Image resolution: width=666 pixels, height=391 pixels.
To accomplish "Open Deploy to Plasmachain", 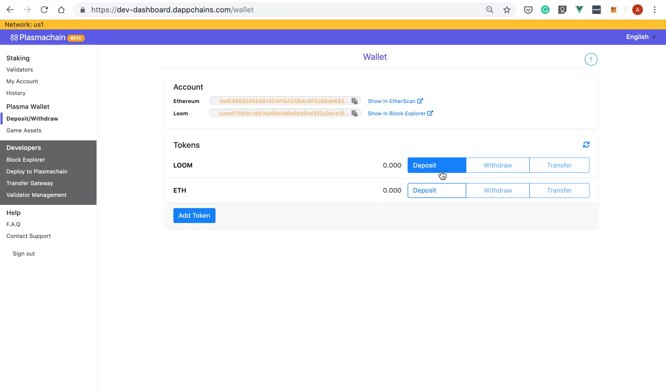I will [x=37, y=172].
